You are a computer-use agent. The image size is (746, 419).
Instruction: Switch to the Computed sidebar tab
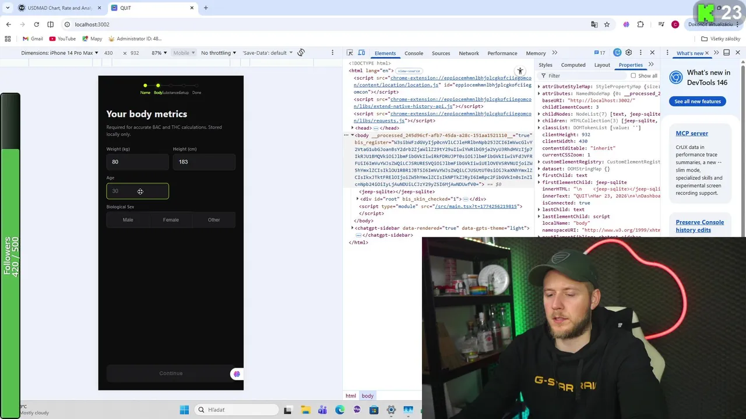[x=573, y=65]
